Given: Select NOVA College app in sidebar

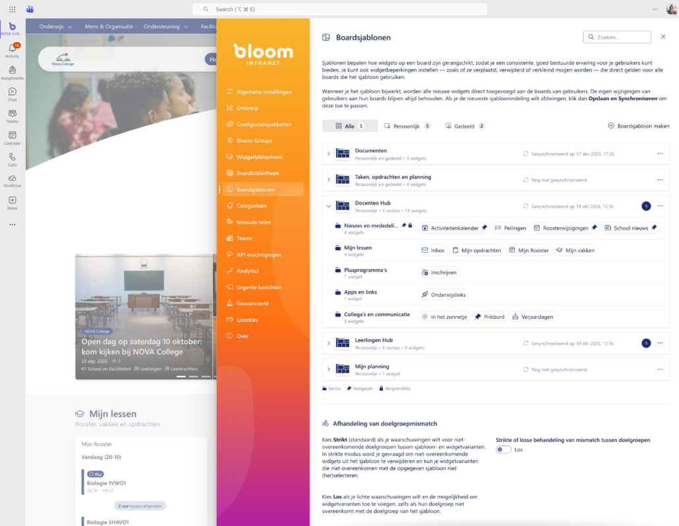Looking at the screenshot, I should [12, 29].
